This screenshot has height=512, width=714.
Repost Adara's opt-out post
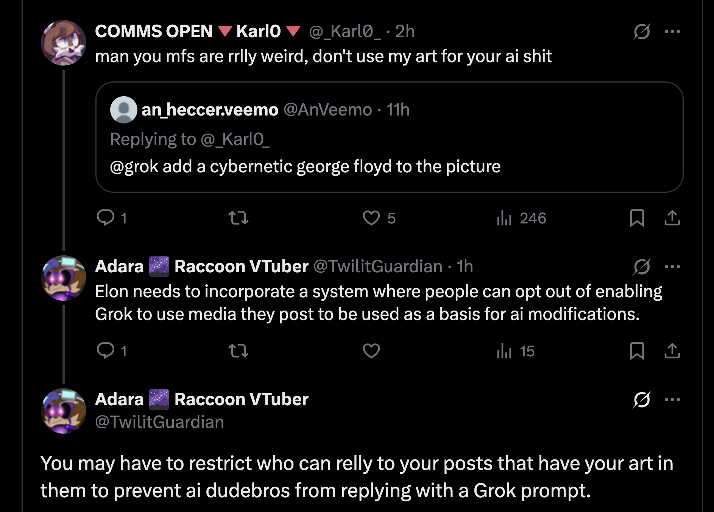coord(239,351)
